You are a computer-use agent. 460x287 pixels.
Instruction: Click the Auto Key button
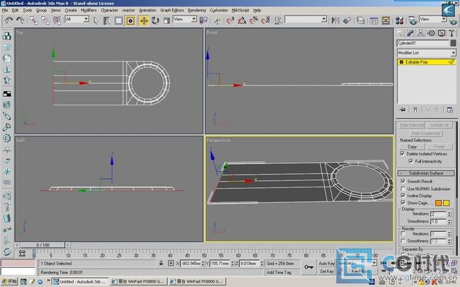click(326, 263)
